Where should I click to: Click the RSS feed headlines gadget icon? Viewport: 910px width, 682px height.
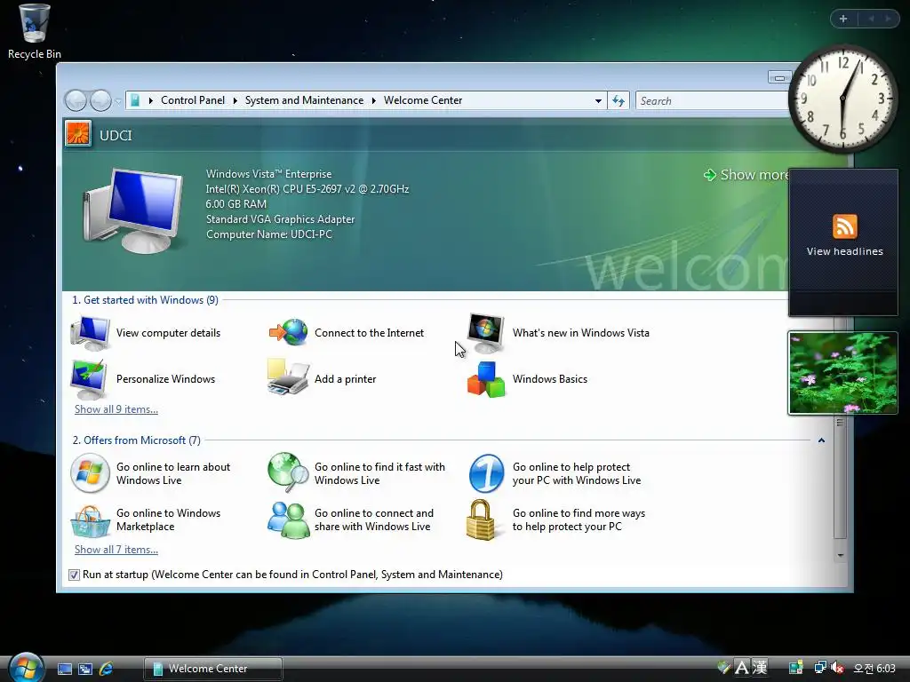(844, 226)
